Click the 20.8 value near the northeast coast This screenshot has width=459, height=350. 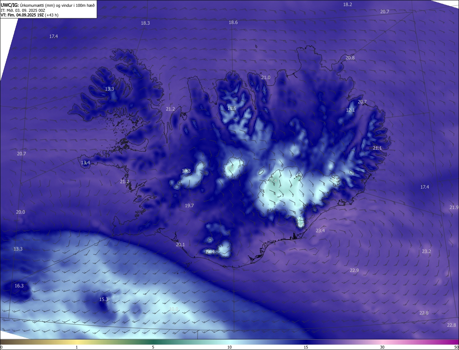pos(350,58)
